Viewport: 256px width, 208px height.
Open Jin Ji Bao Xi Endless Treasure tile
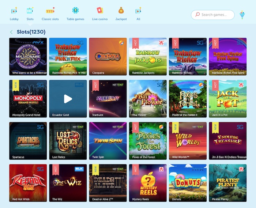pos(228,141)
